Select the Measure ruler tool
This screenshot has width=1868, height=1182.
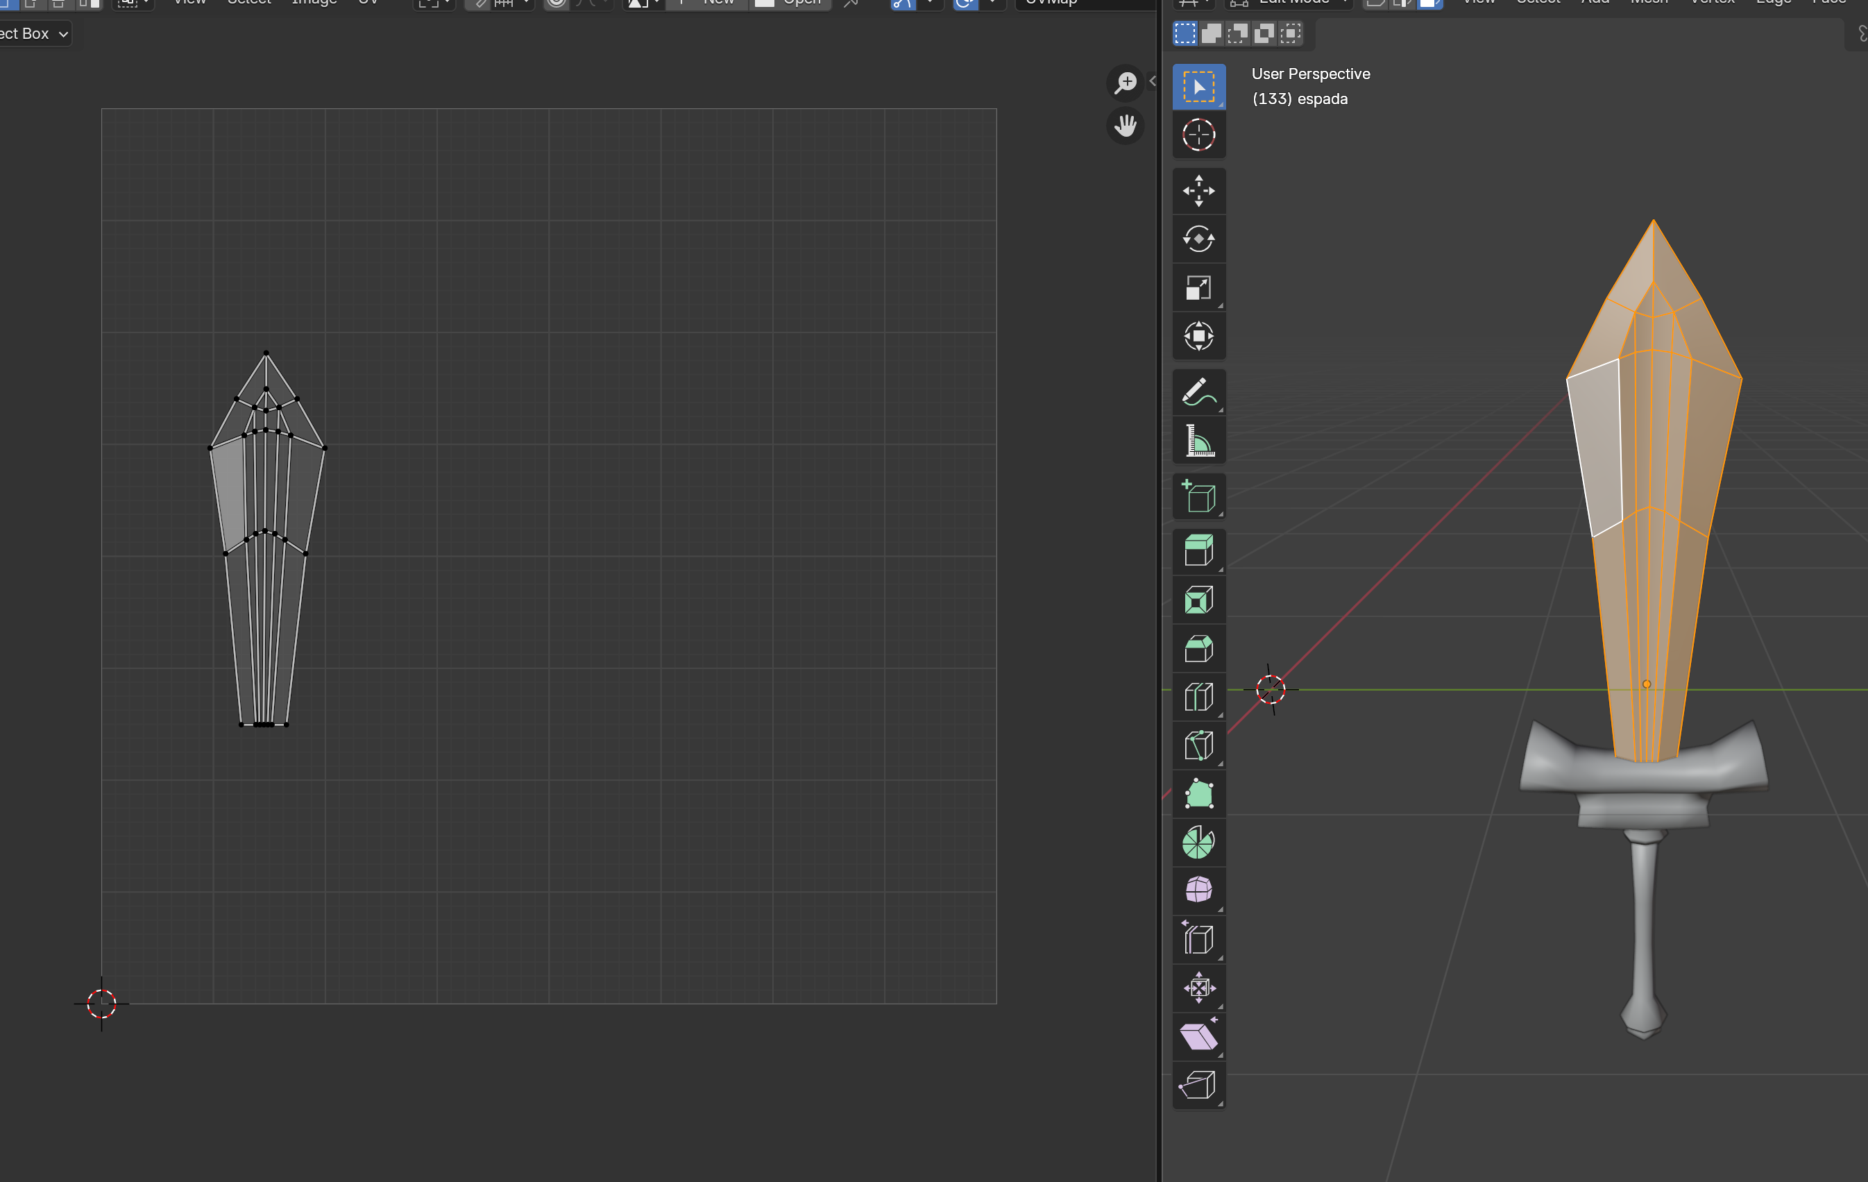(1198, 441)
